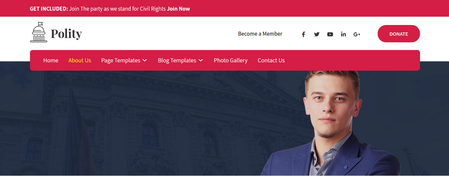This screenshot has width=449, height=176.
Task: Follow the Join Now link
Action: 178,9
